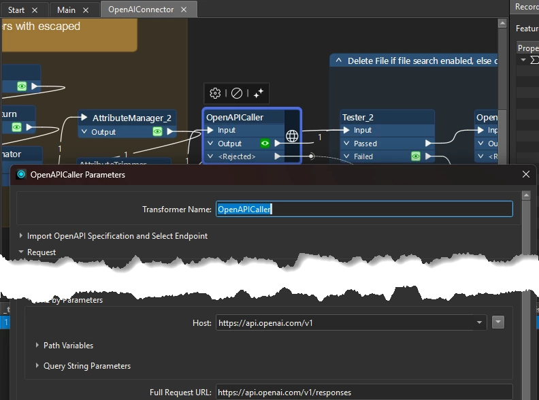Click the Input port arrow on Tester_2
The image size is (539, 400).
point(346,130)
